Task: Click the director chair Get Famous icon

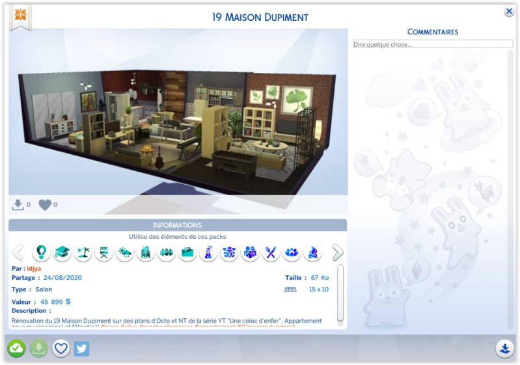Action: pyautogui.click(x=103, y=252)
